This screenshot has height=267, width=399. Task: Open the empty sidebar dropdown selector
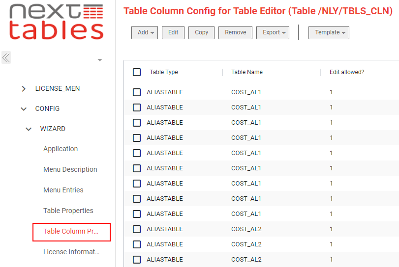pos(61,60)
